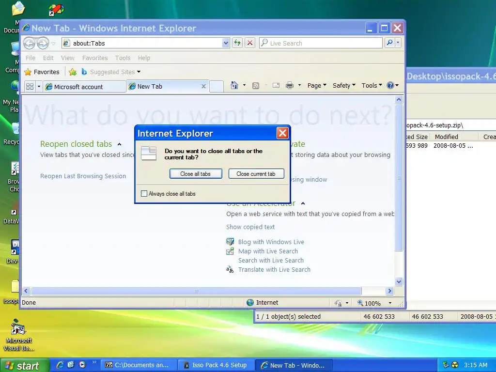
Task: Close the Internet Explorer dialog
Action: coord(282,133)
